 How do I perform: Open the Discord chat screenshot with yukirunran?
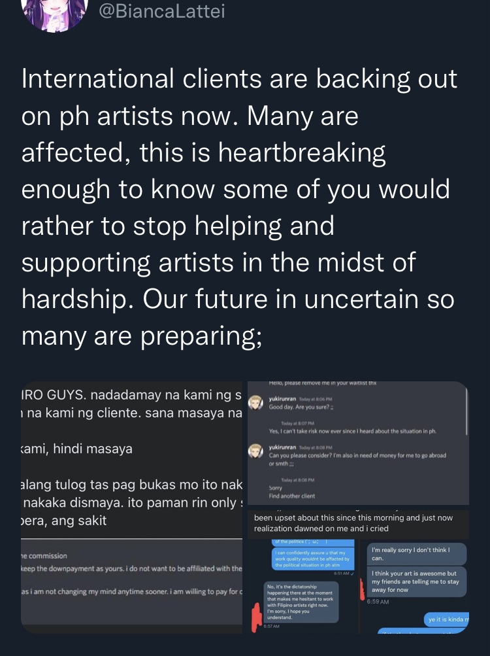[358, 443]
